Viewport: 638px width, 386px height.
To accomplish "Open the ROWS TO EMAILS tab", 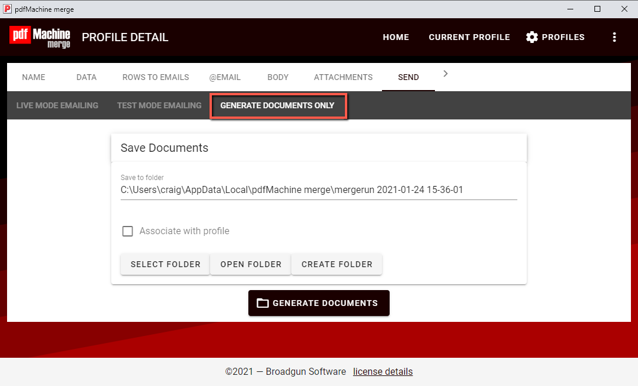I will tap(156, 77).
